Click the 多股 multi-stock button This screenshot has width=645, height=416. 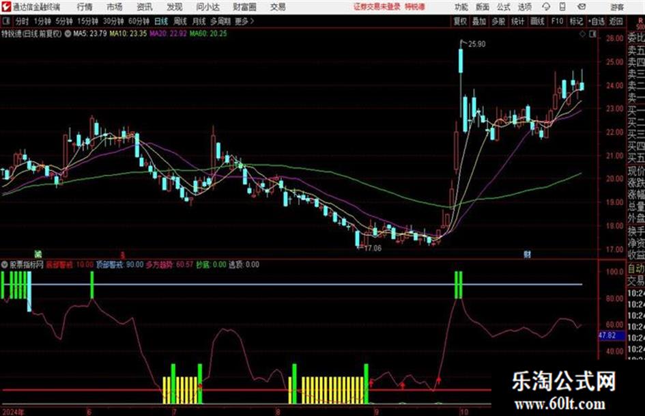pyautogui.click(x=498, y=21)
